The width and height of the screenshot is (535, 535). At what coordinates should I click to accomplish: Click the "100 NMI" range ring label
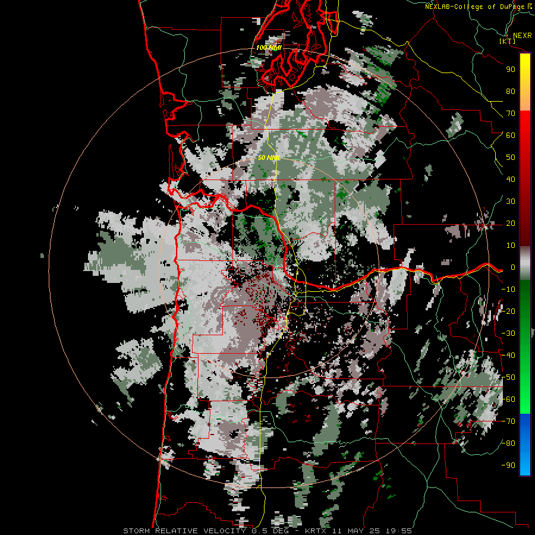point(269,48)
